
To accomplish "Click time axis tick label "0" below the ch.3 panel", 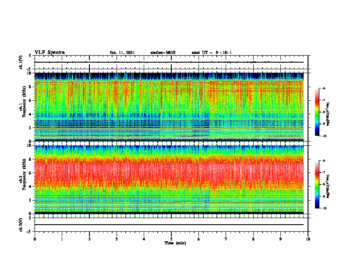I will pos(35,239).
